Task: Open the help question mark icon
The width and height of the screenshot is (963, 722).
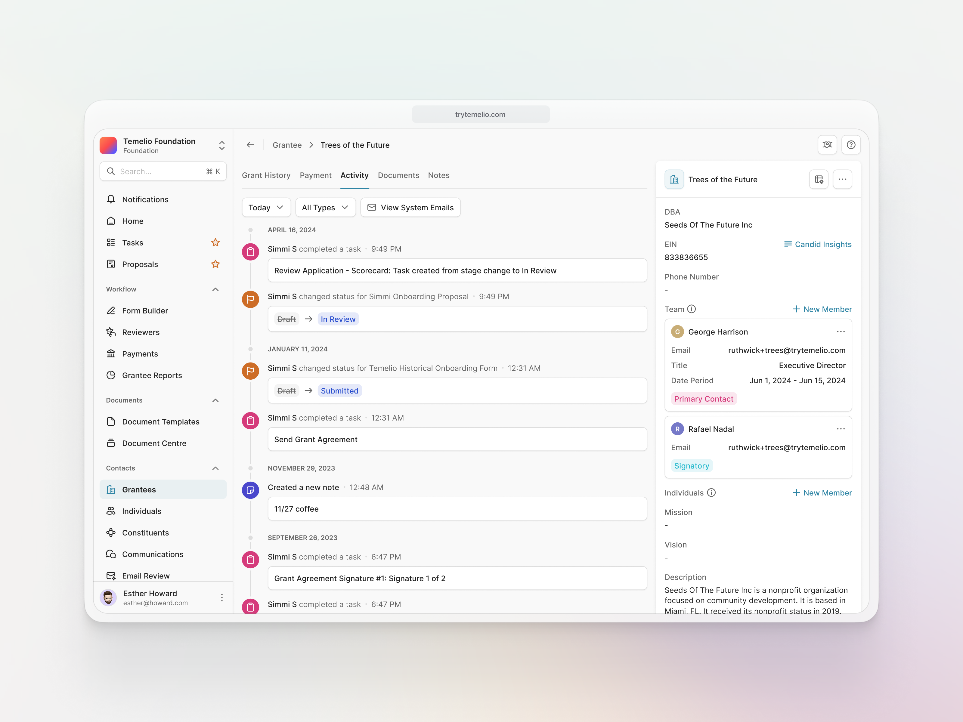Action: coord(851,145)
